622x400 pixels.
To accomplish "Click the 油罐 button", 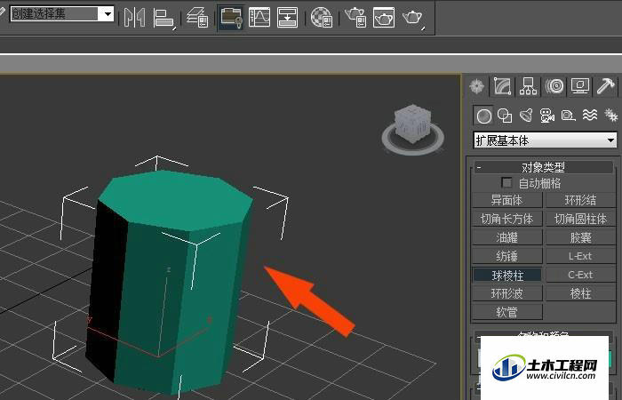I will point(507,237).
